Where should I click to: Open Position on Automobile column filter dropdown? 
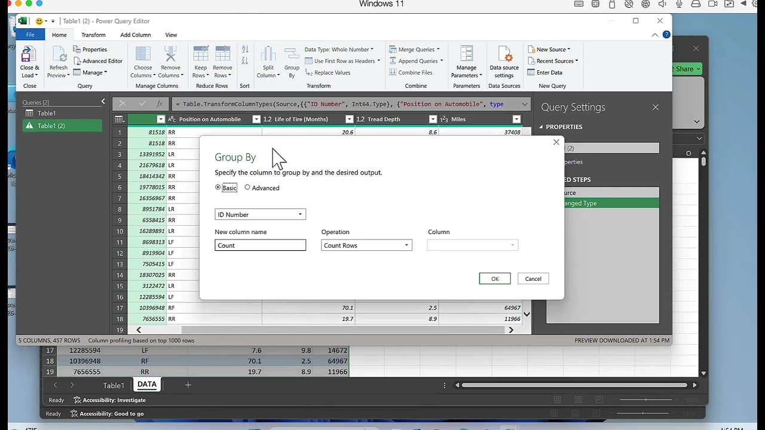(x=256, y=119)
